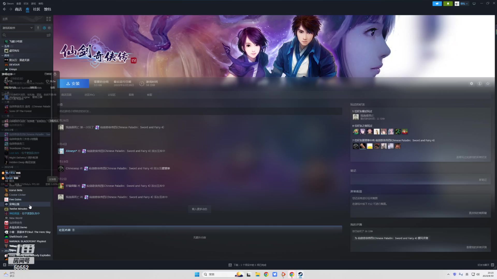This screenshot has height=279, width=497.
Task: Select Sons Of The Forest in library
Action: (20, 111)
